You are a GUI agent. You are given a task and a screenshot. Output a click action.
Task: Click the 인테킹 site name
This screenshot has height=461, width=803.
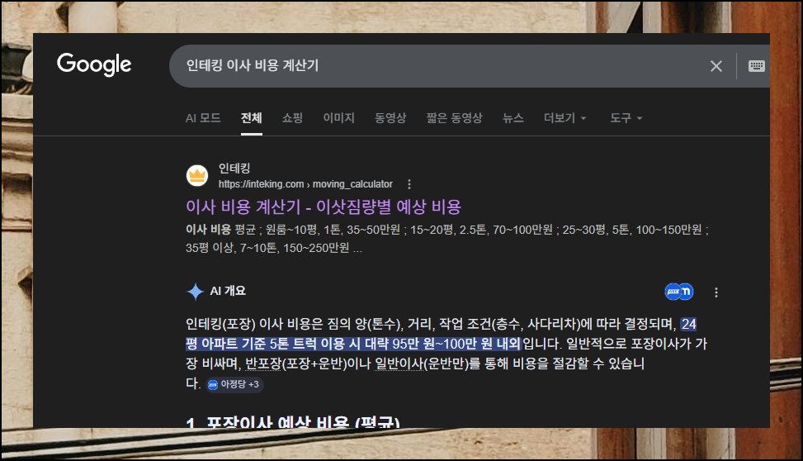point(234,169)
